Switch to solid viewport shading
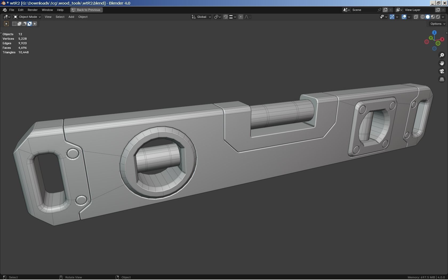Viewport: 448px width, 280px height. pos(428,17)
